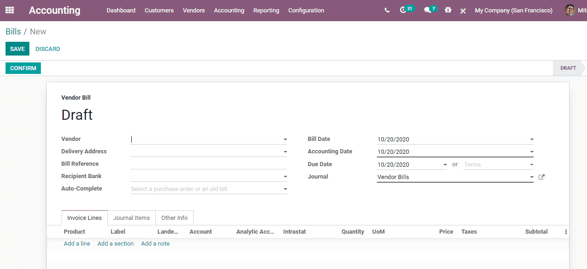Click the SAVE button
This screenshot has width=587, height=269.
tap(17, 48)
